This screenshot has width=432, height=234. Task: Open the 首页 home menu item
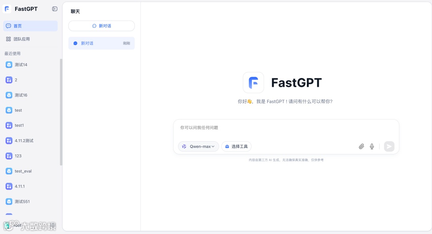pos(30,26)
